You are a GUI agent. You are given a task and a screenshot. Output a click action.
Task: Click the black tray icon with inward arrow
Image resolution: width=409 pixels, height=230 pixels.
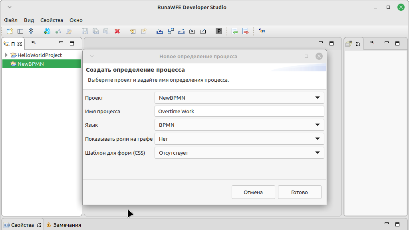click(x=192, y=31)
